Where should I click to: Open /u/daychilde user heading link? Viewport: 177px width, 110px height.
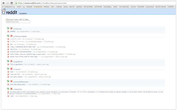pyautogui.click(x=17, y=89)
